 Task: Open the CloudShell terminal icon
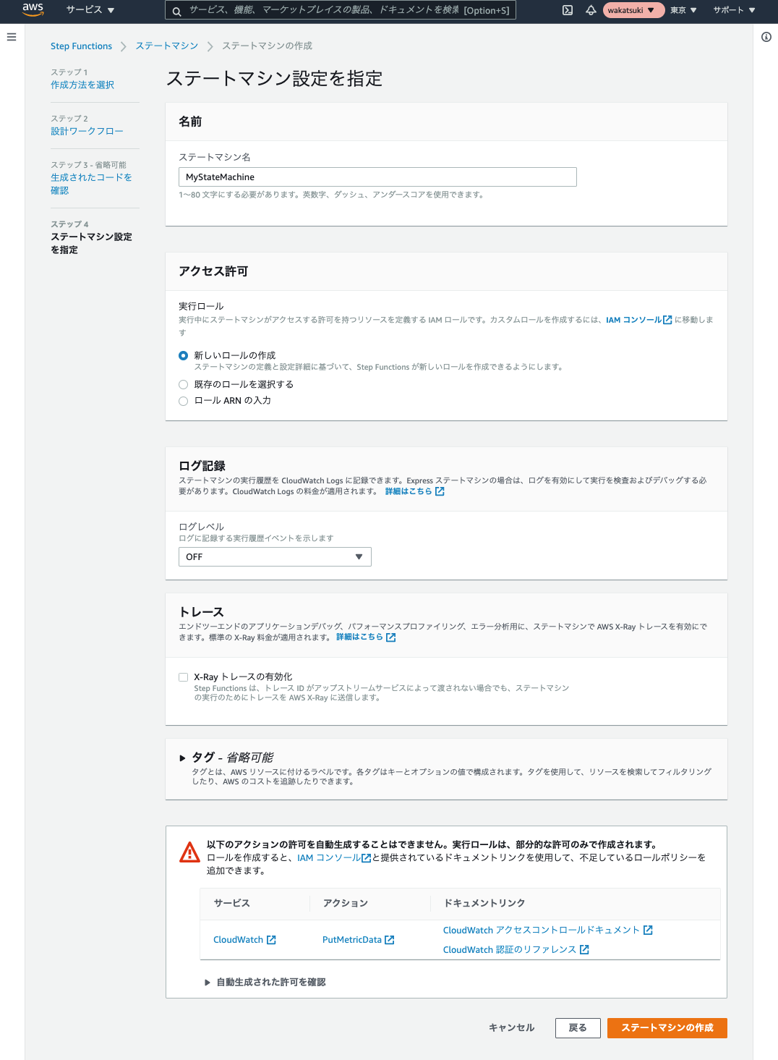[x=568, y=10]
